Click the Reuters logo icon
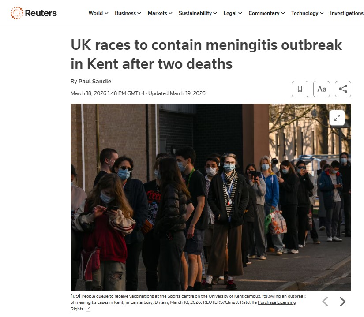Viewport: 364px width, 317px height. (17, 13)
